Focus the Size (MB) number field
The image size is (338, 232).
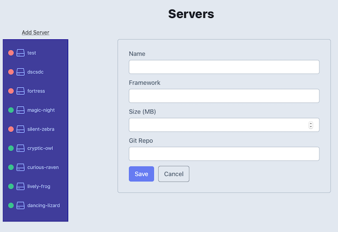224,125
